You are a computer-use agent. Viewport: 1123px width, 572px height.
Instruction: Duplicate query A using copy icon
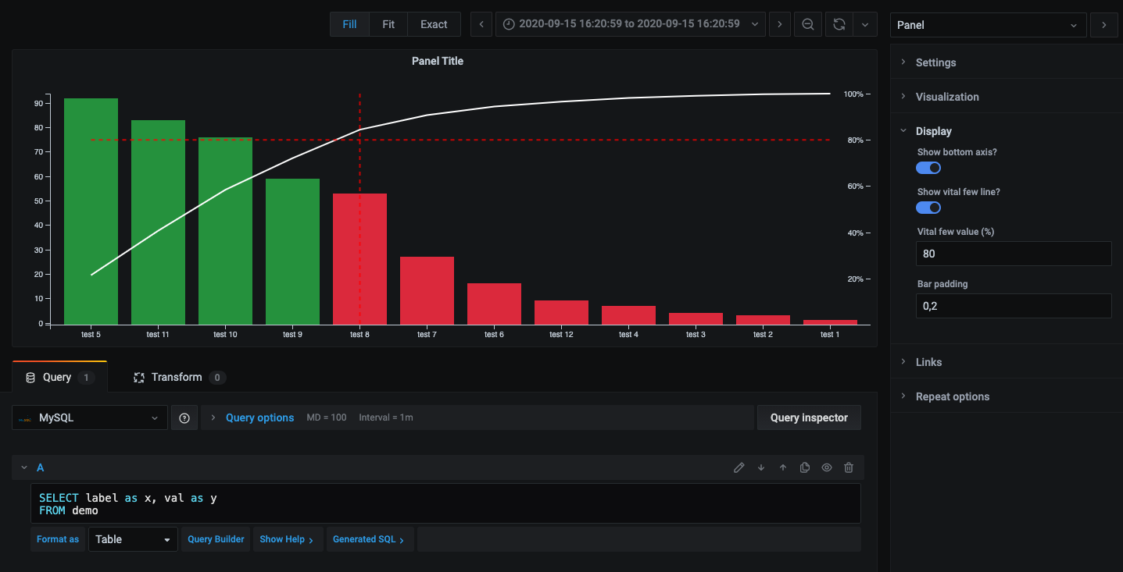(805, 467)
